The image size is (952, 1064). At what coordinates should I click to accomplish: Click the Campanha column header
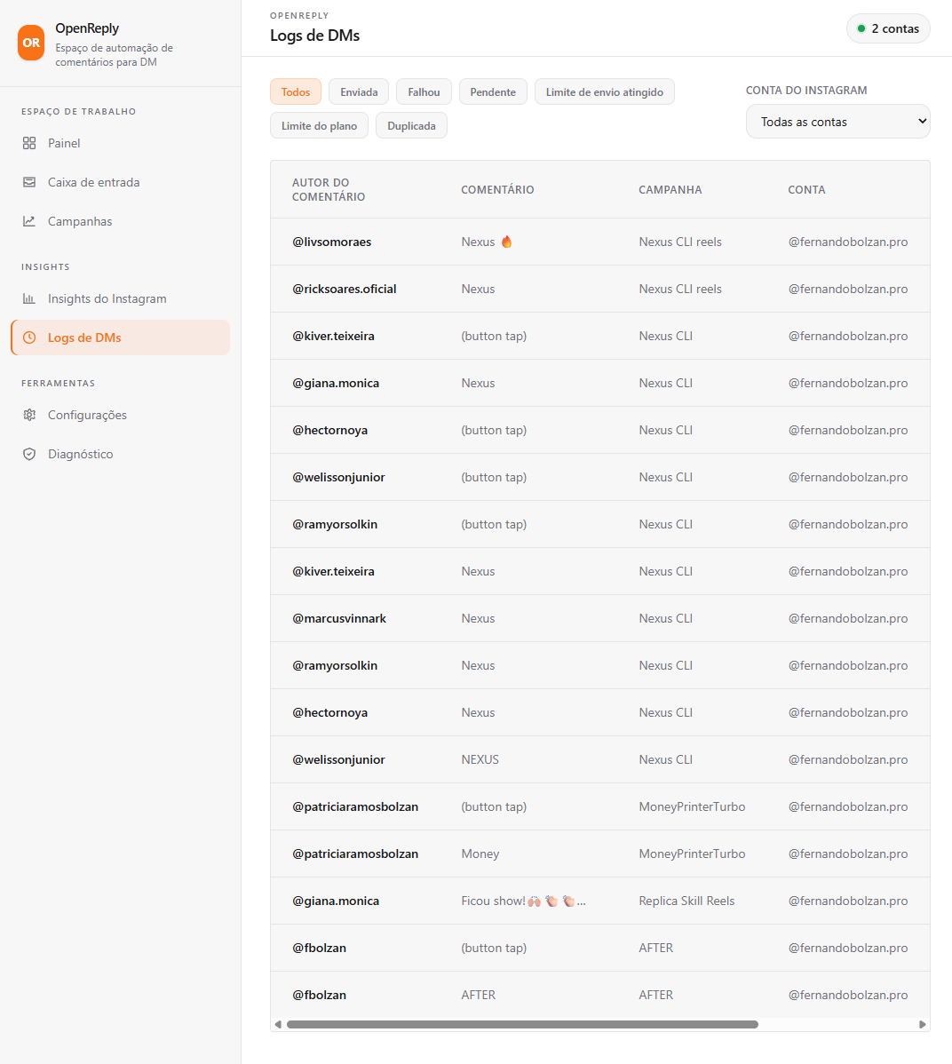tap(670, 189)
